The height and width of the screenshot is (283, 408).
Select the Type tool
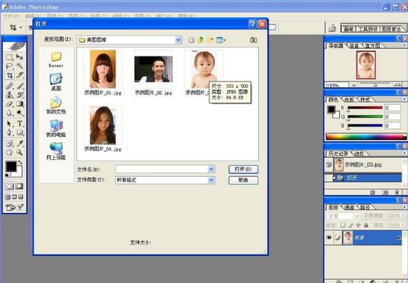[x=20, y=123]
